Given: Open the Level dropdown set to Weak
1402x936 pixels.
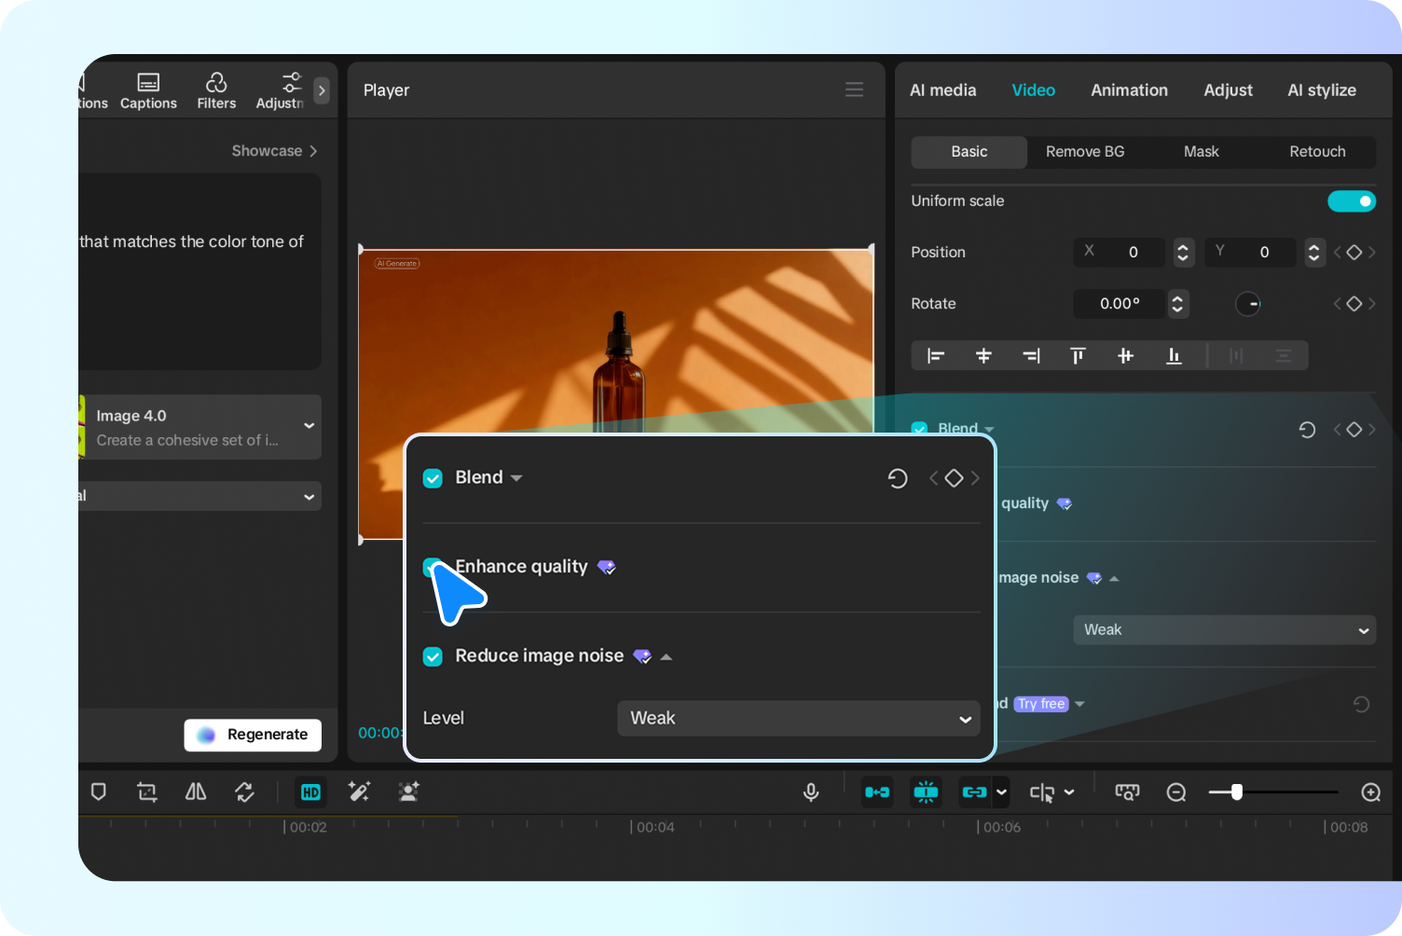Looking at the screenshot, I should click(x=798, y=719).
